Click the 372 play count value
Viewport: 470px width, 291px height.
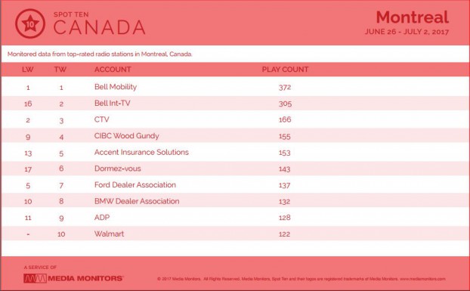(x=285, y=87)
